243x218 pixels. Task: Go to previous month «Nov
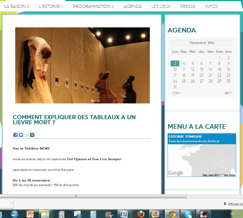(176, 93)
